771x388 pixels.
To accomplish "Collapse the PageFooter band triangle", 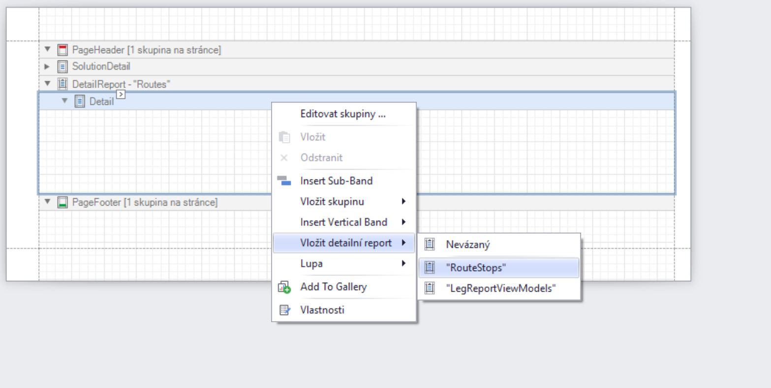I will 47,202.
